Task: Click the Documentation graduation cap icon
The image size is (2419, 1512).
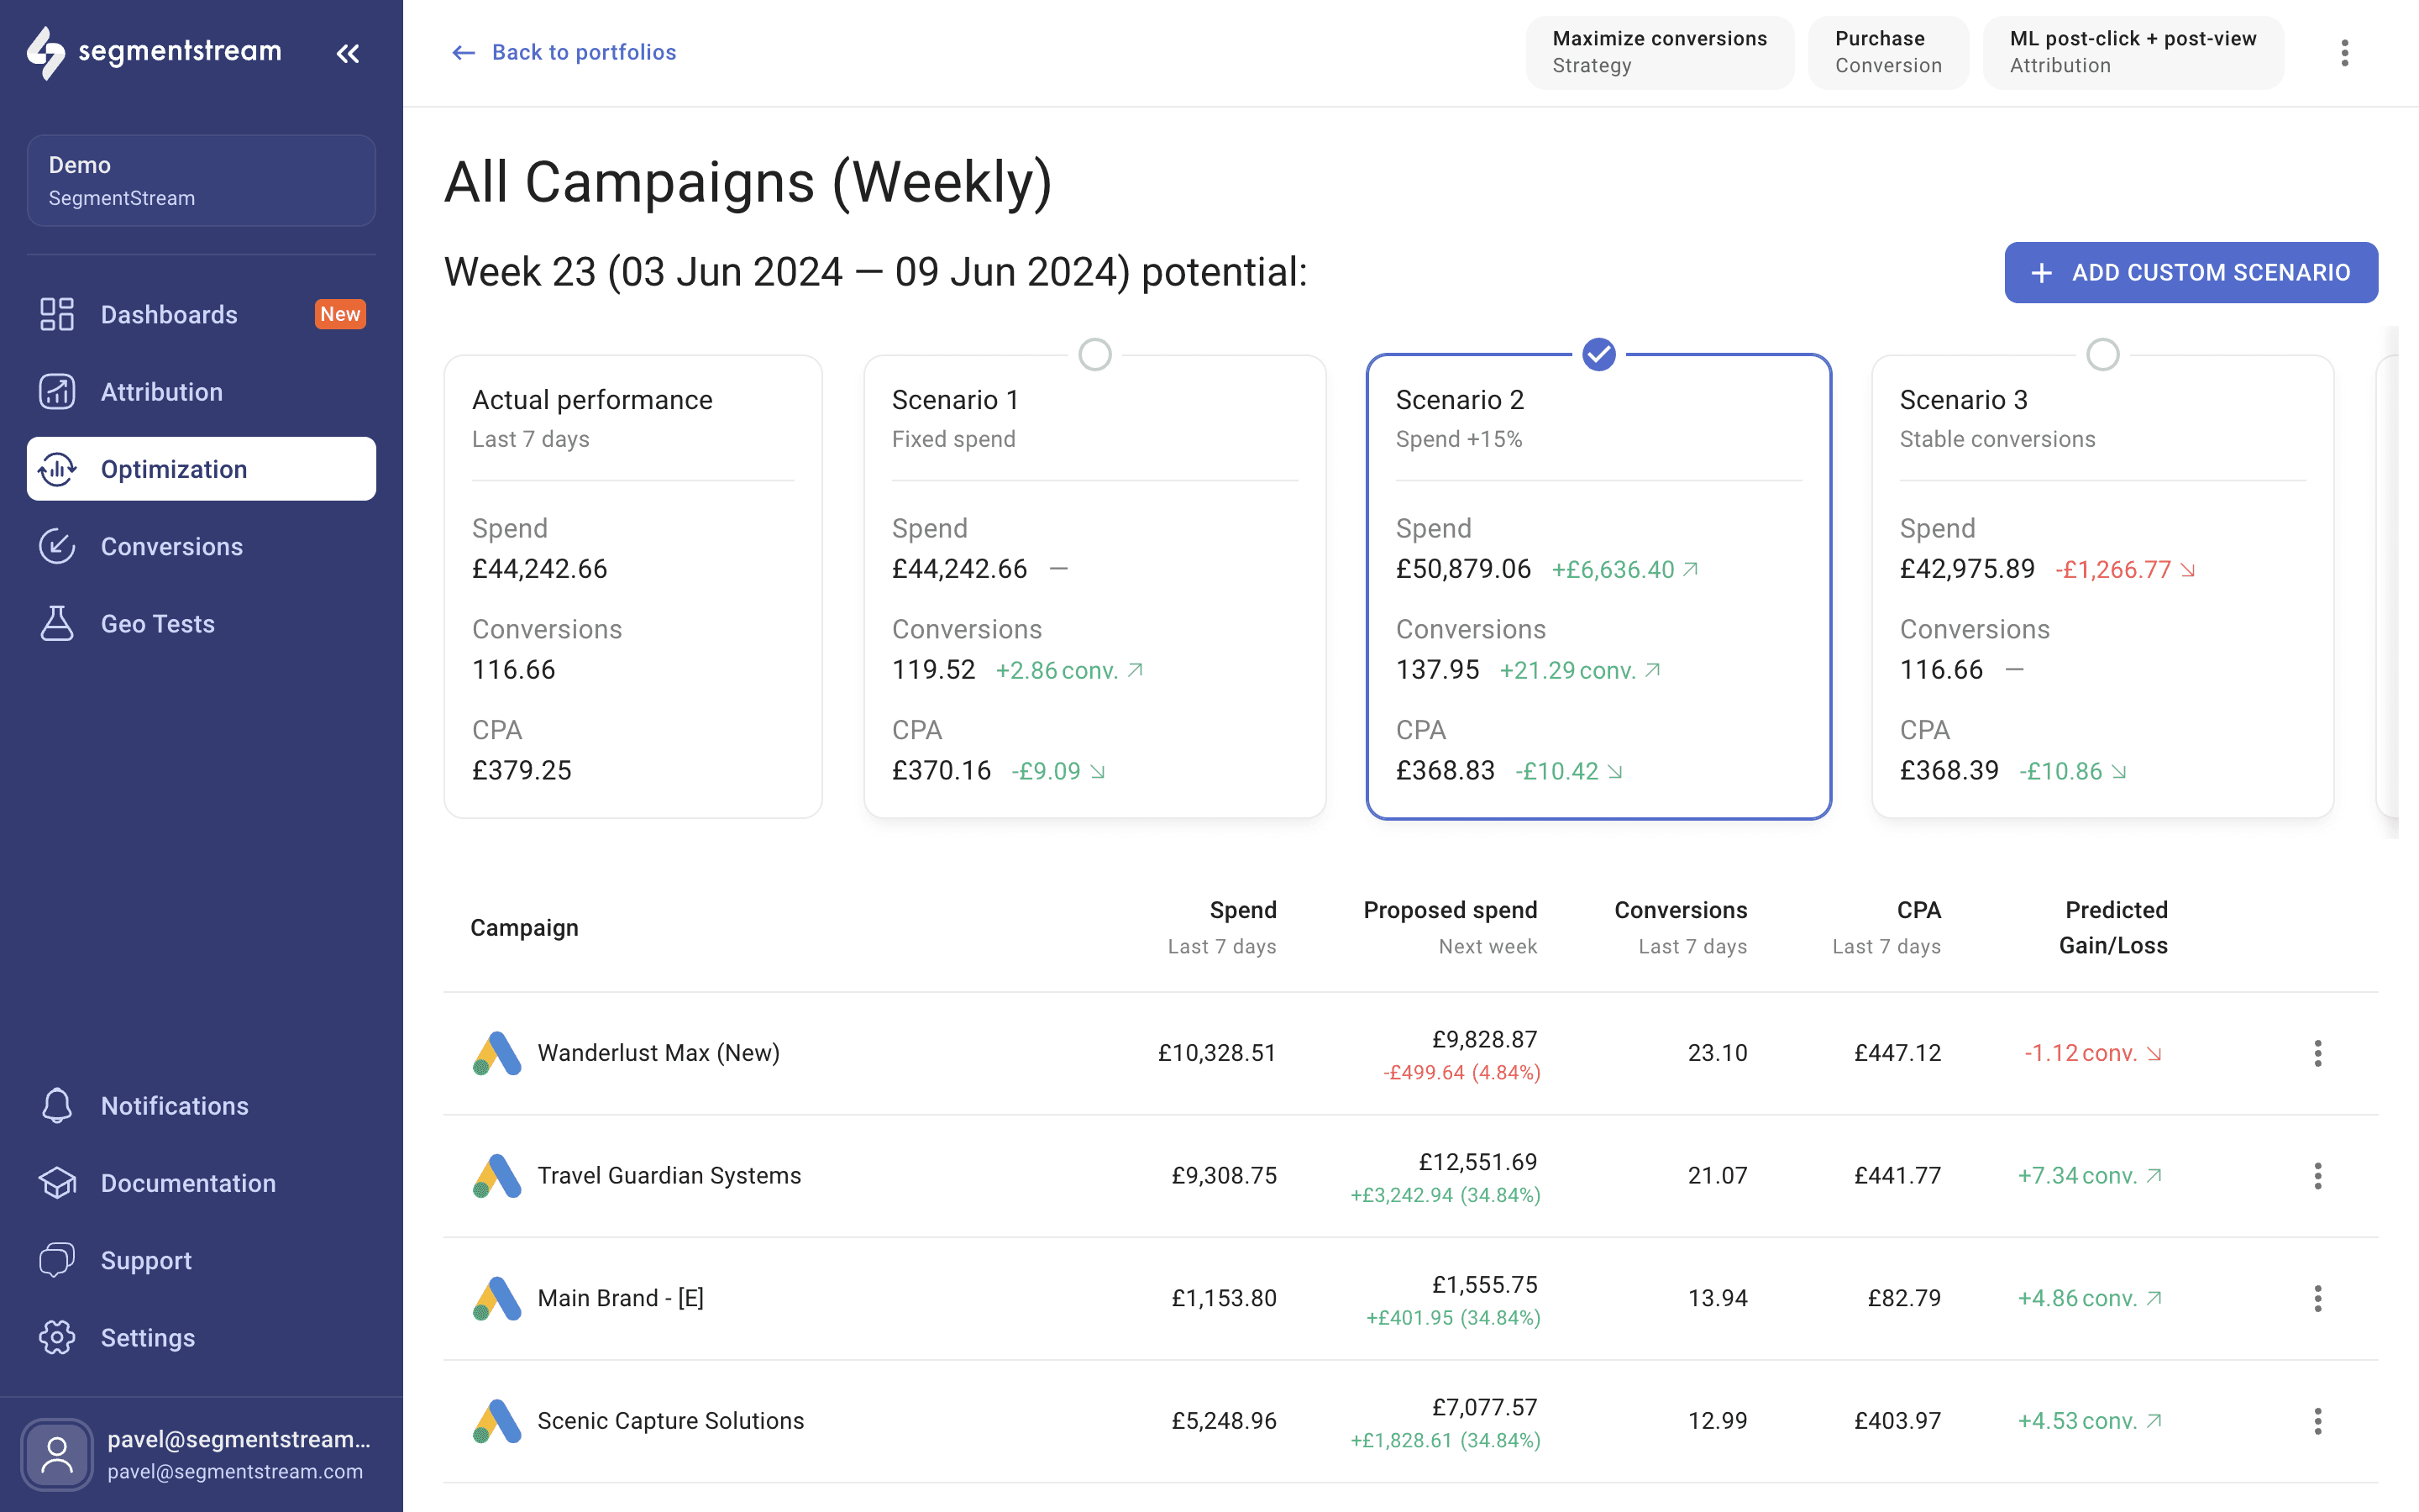Action: coord(57,1183)
